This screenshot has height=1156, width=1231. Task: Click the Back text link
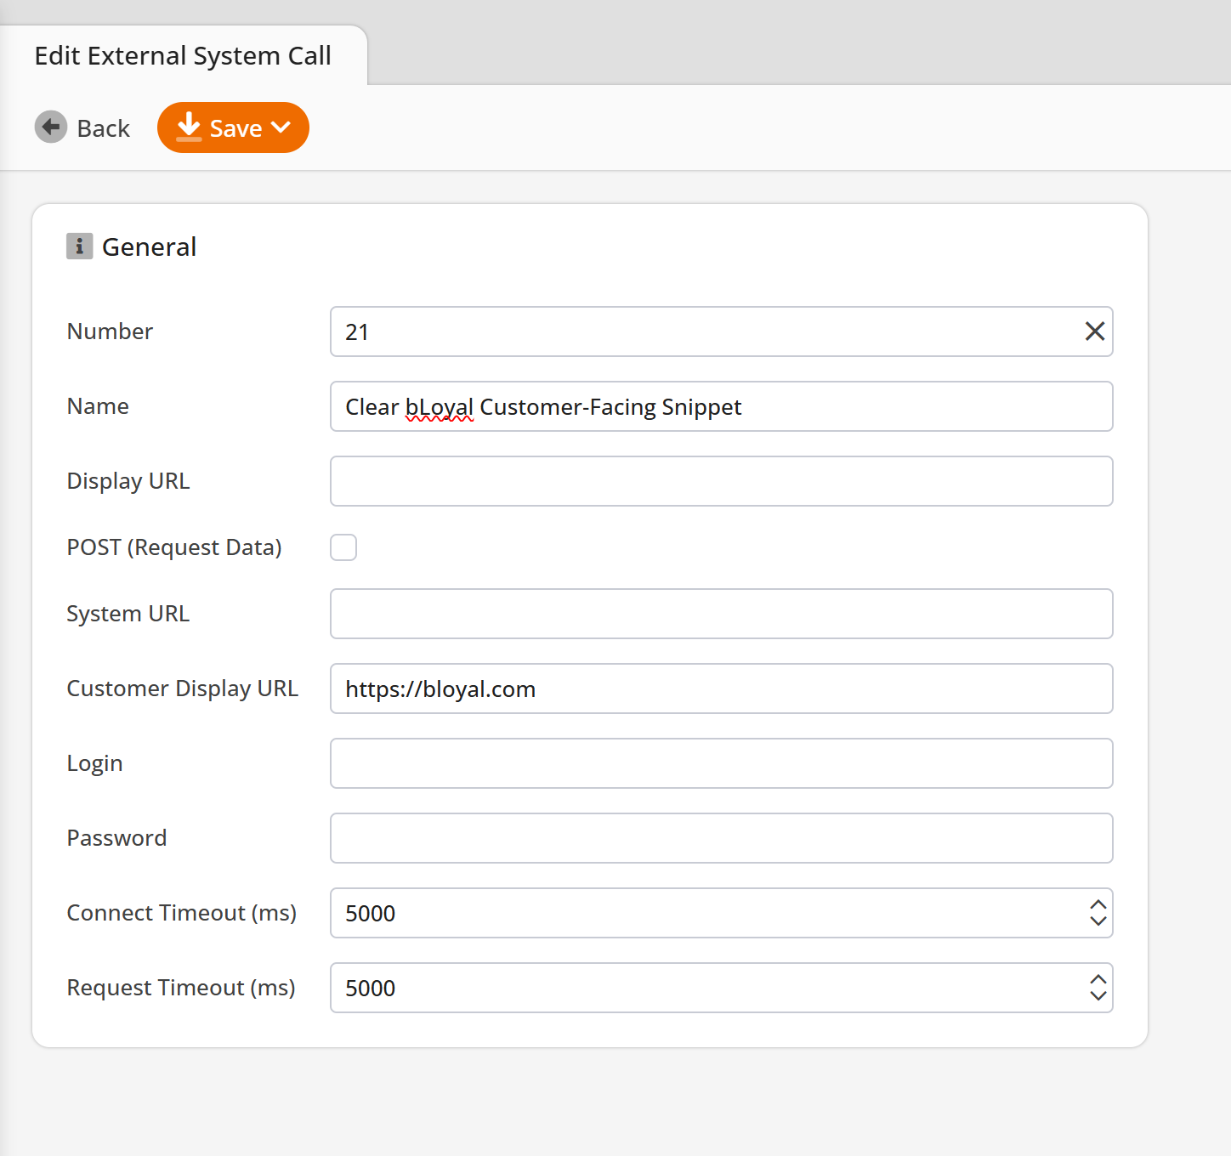pos(103,128)
